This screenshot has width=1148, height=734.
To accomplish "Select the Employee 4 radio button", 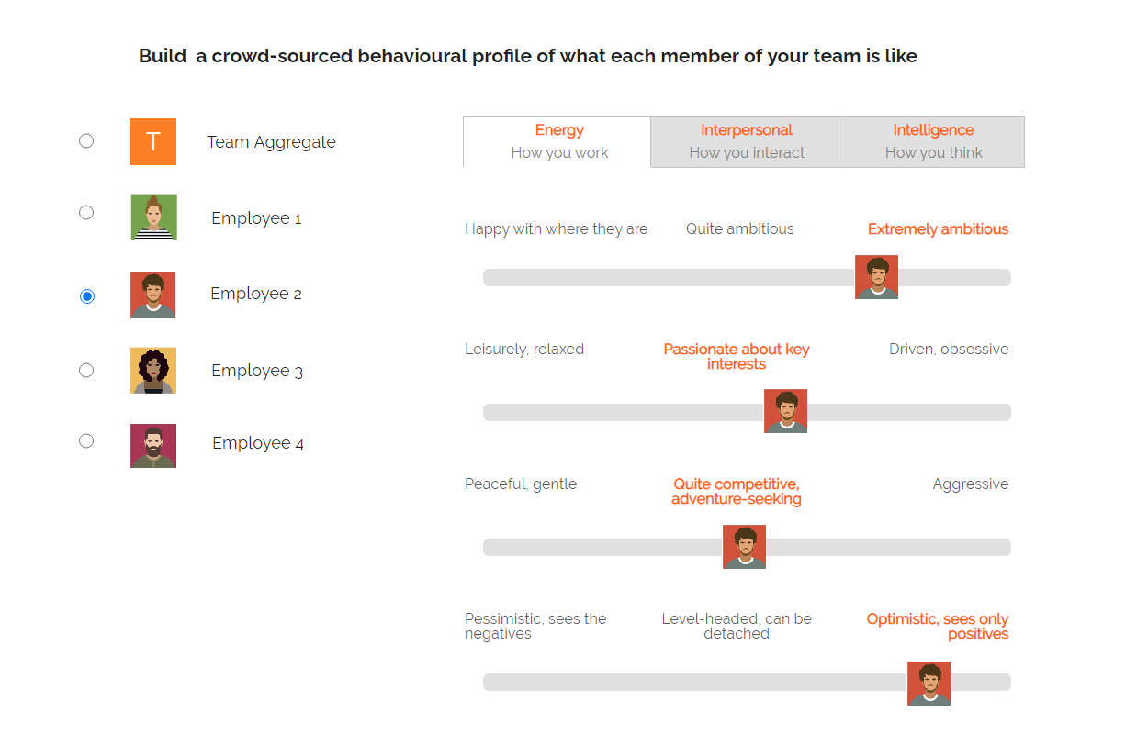I will (x=86, y=441).
